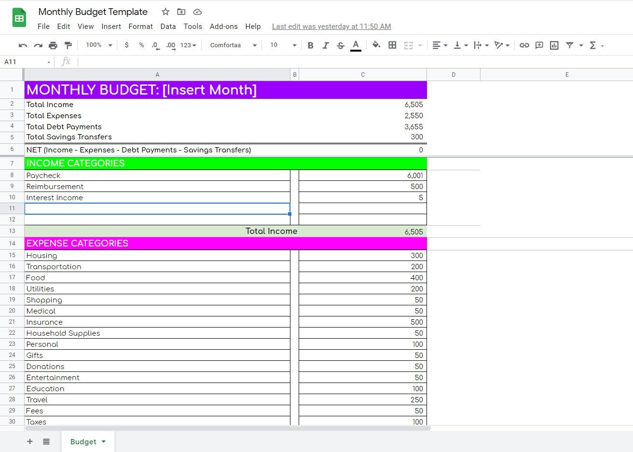633x452 pixels.
Task: Click the document title Monthly Budget Template
Action: click(93, 12)
